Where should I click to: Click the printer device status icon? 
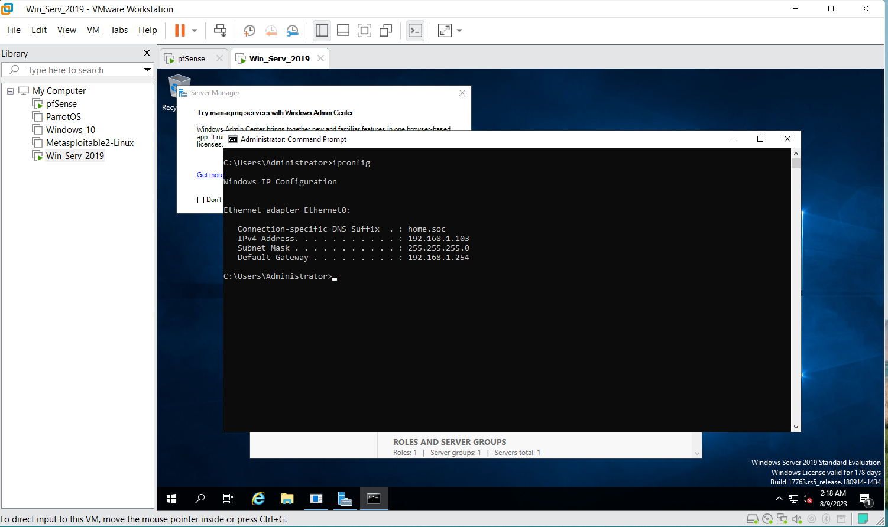pyautogui.click(x=841, y=519)
